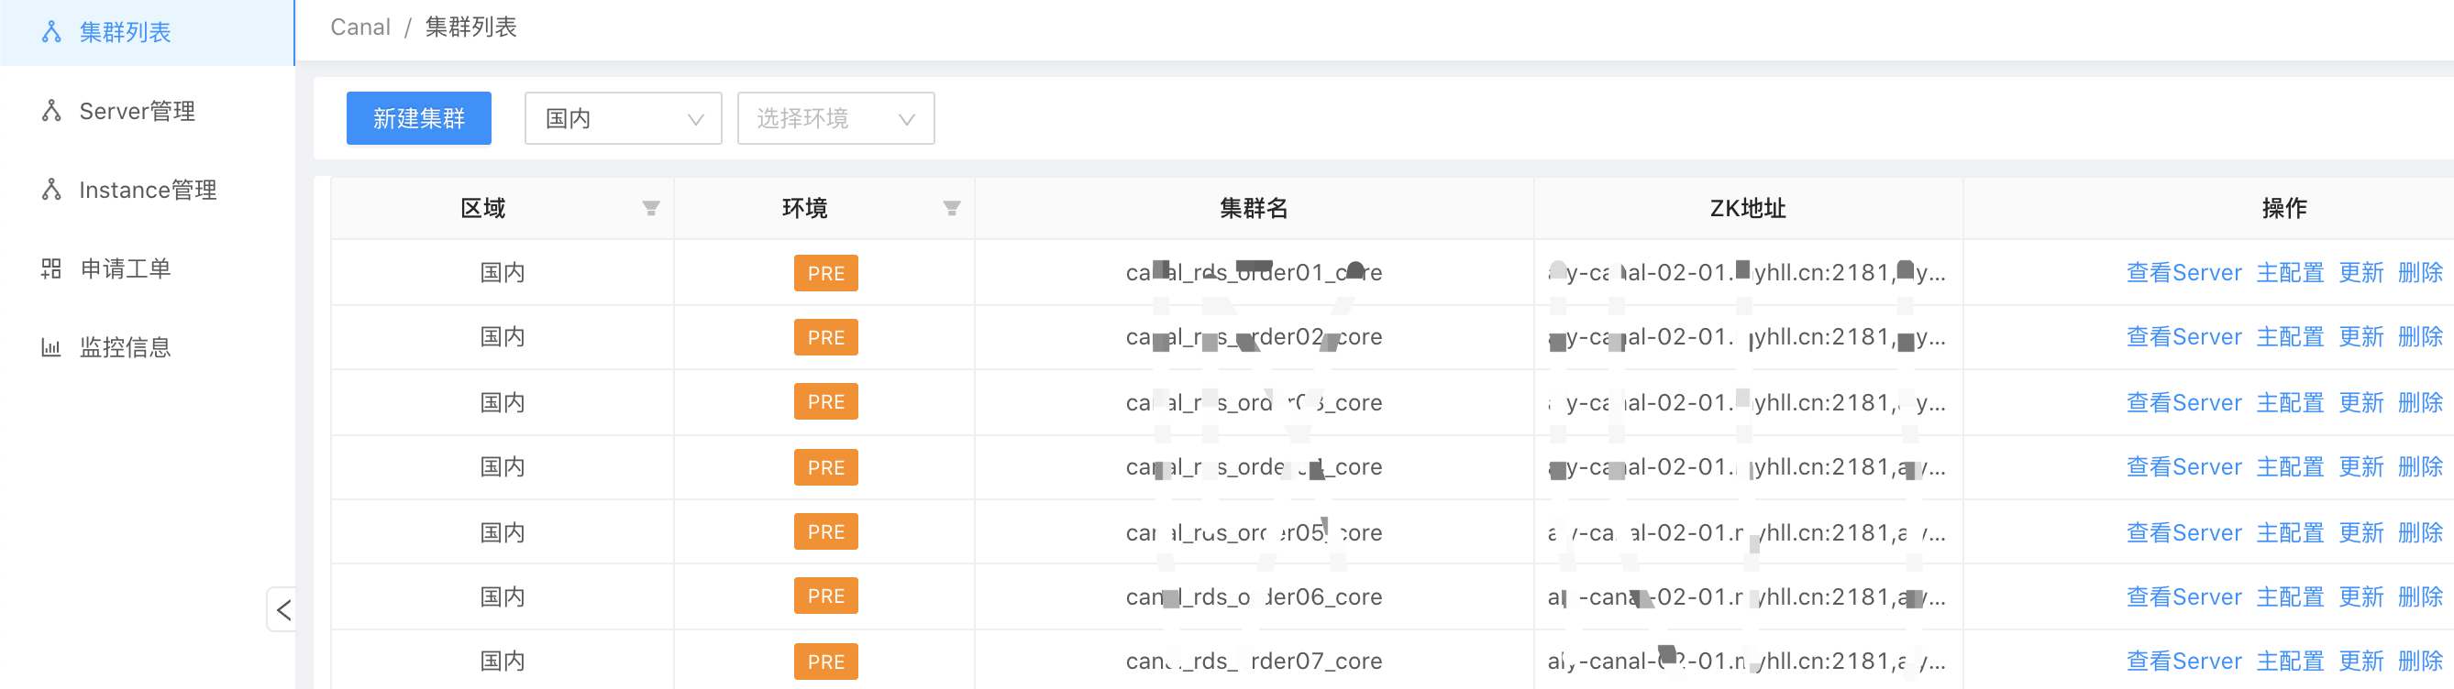Go to Instance管理 menu item

pyautogui.click(x=147, y=191)
